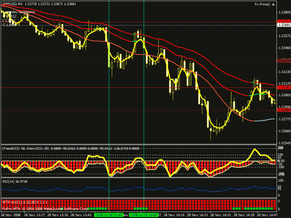The image size is (291, 218).
Task: Click the red price tag near 1.53120
Action: 284,87
